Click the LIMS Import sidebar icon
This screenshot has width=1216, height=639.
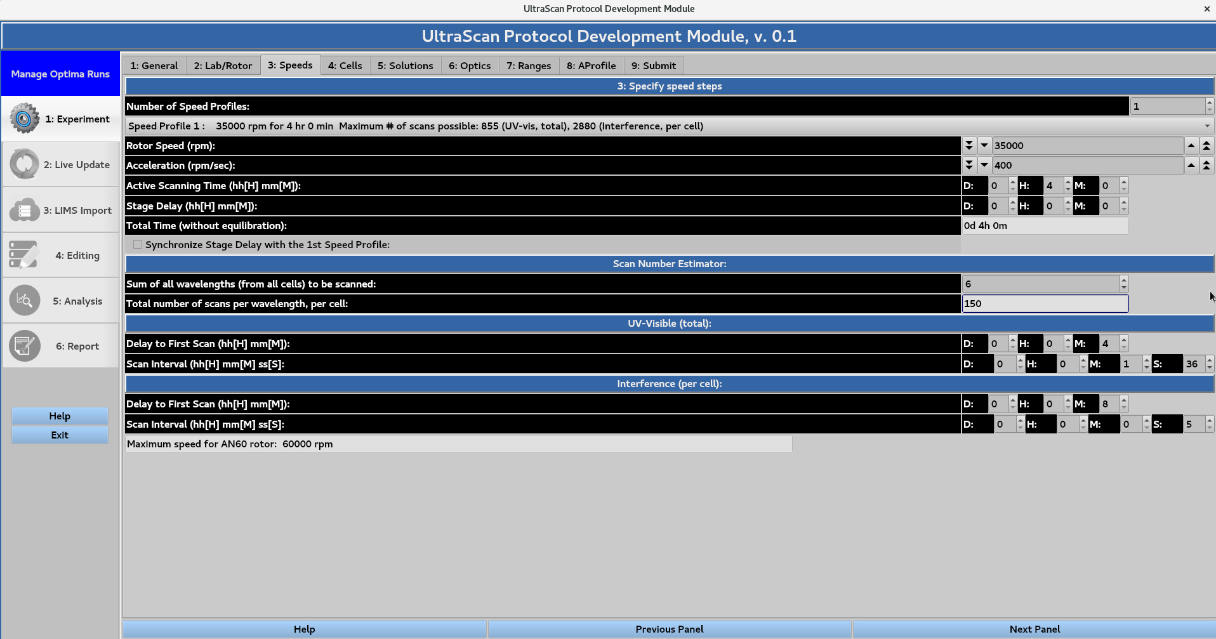pos(24,209)
